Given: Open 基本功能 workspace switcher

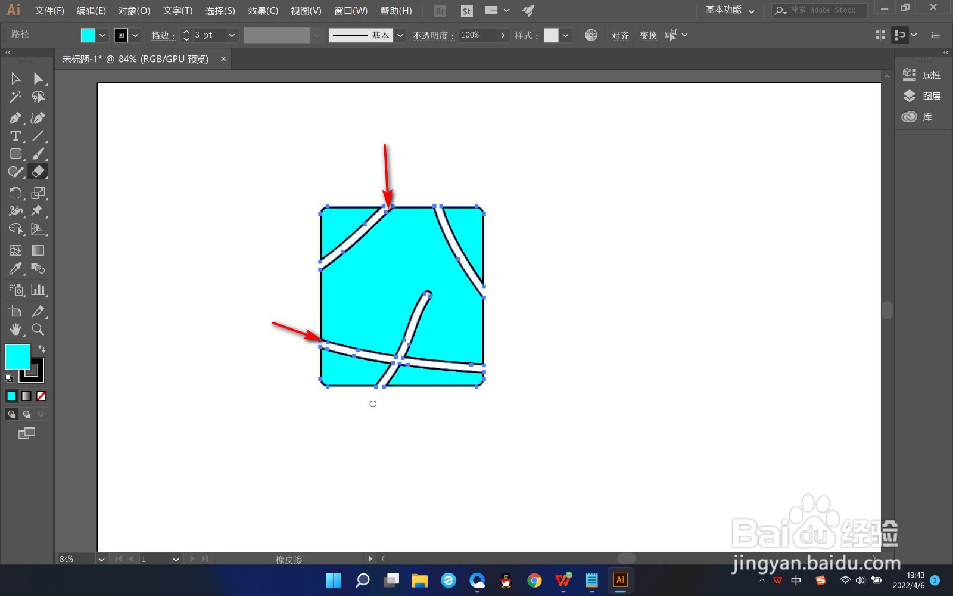Looking at the screenshot, I should coord(730,10).
